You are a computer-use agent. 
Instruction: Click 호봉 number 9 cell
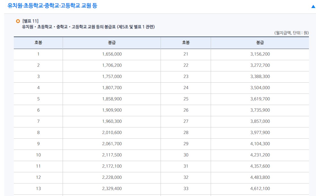coord(38,144)
